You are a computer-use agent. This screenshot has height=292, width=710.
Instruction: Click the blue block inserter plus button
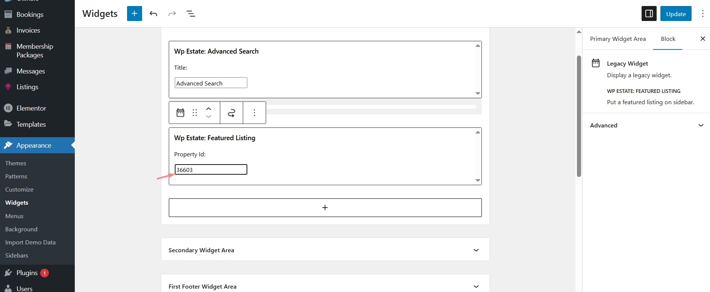pyautogui.click(x=134, y=13)
